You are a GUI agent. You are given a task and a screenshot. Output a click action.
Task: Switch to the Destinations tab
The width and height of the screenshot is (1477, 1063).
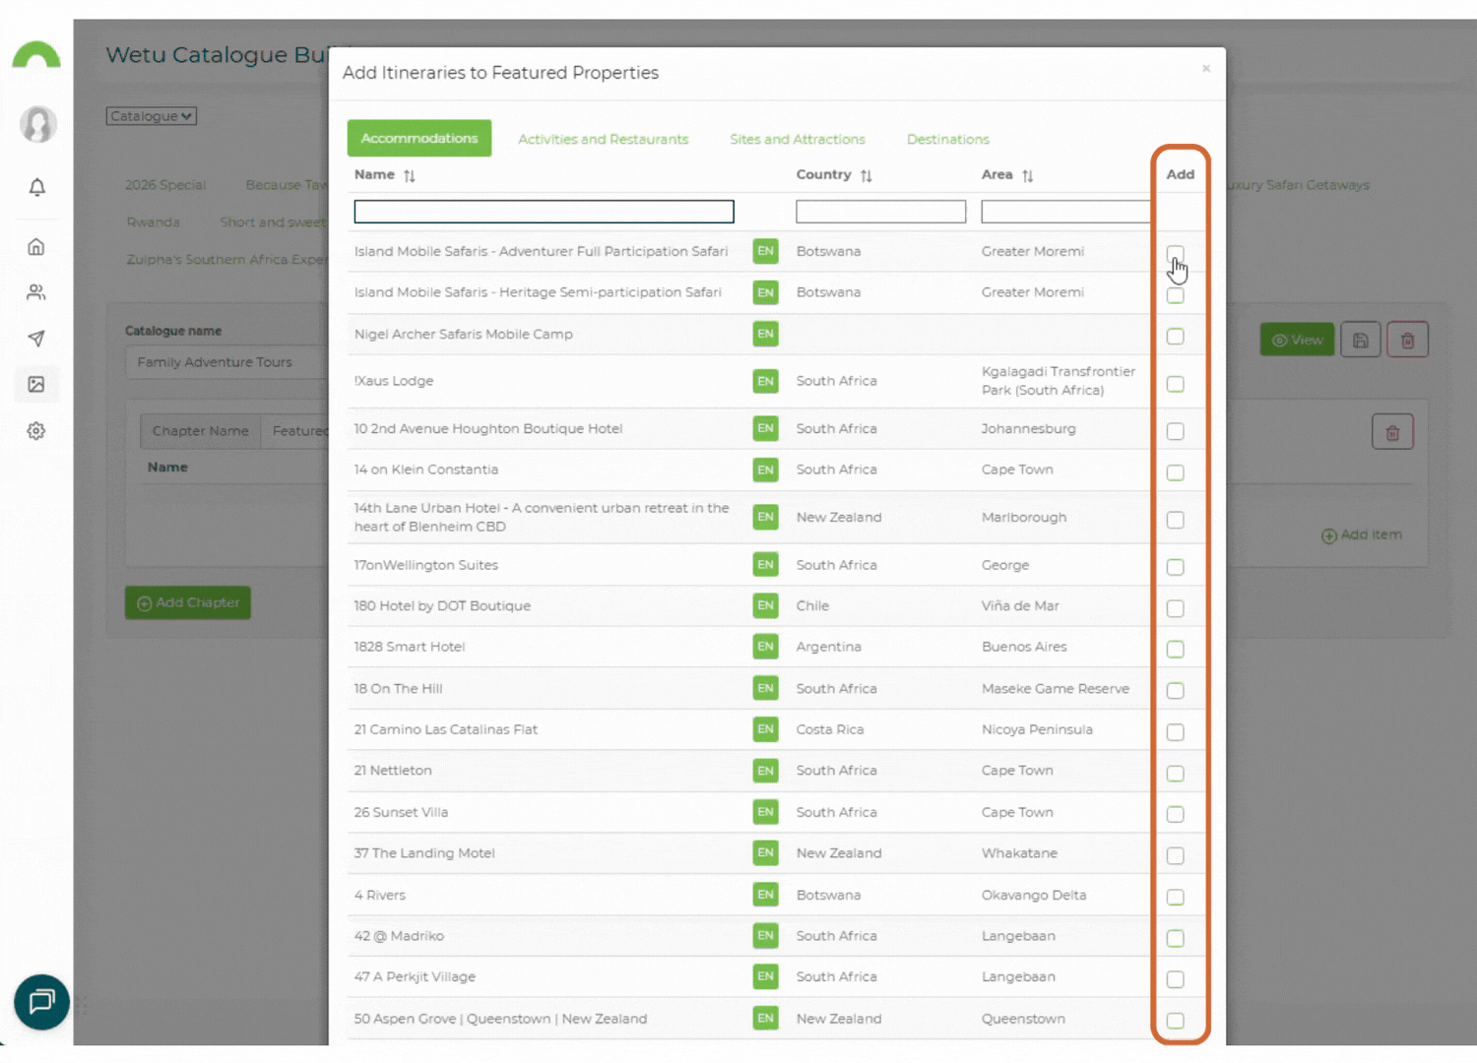pos(947,139)
